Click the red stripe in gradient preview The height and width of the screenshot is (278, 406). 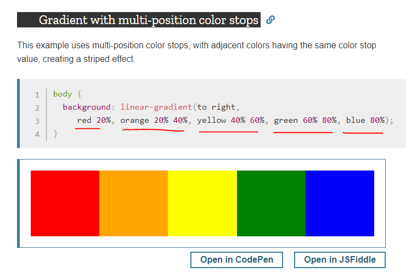pyautogui.click(x=65, y=203)
